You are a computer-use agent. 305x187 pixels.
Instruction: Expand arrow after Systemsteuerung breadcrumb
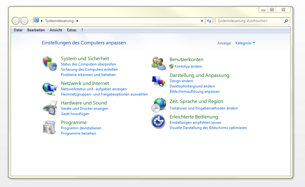pos(77,21)
